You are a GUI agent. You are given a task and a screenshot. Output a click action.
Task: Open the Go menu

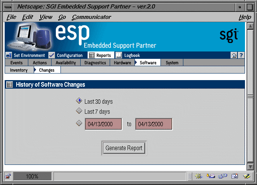coord(62,17)
